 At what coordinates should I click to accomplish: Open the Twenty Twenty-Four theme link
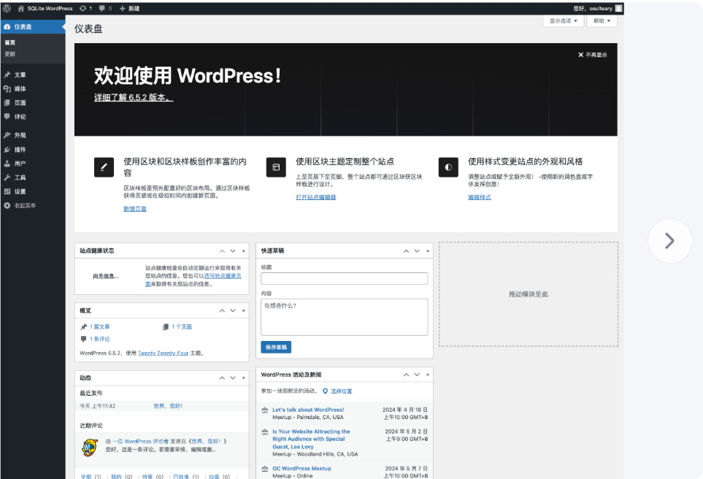[164, 353]
